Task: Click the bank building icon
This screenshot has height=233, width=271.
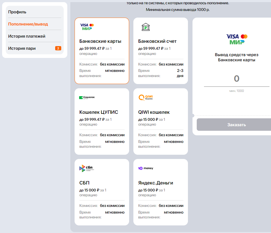Action: click(146, 27)
